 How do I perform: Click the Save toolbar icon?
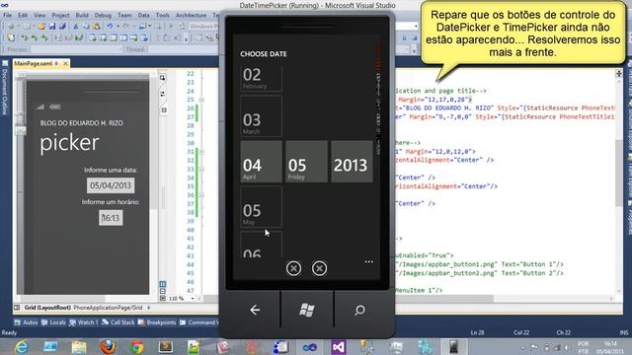(x=52, y=27)
